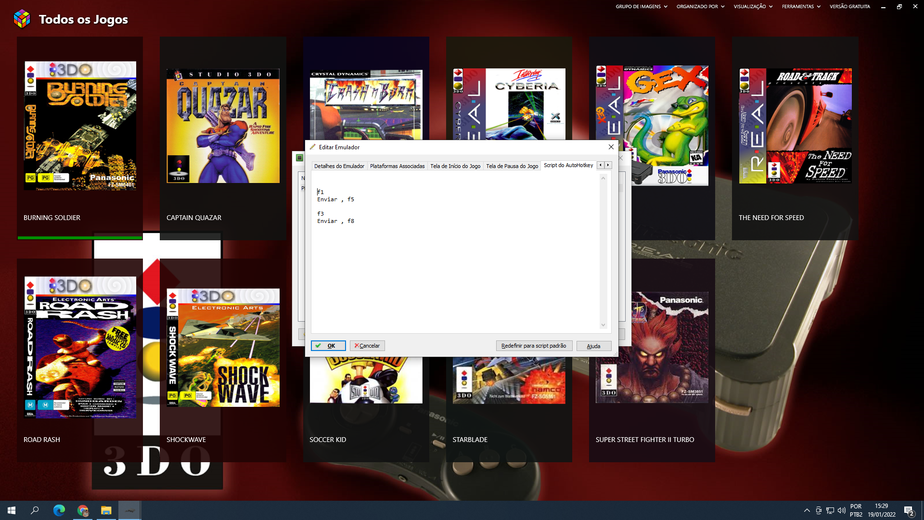
Task: Click SUPER STREET FIGHTER II TURBO title
Action: coord(645,440)
